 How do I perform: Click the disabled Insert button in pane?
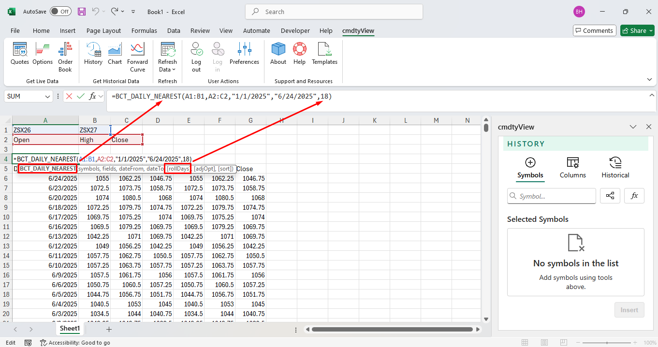click(629, 310)
